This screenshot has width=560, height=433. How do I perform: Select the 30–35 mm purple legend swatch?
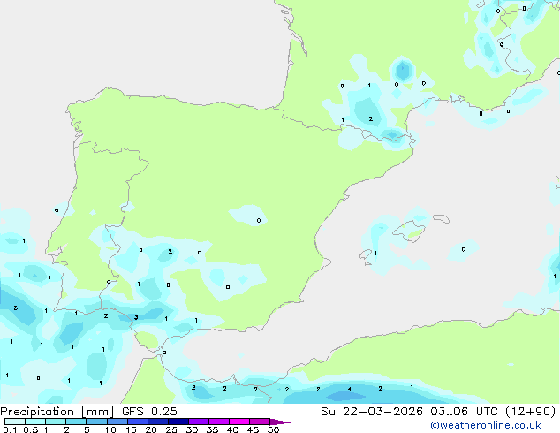[199, 422]
